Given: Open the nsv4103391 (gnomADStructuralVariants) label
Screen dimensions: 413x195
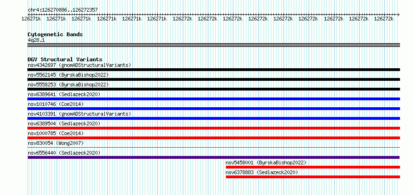Looking at the screenshot, I should [x=79, y=114].
